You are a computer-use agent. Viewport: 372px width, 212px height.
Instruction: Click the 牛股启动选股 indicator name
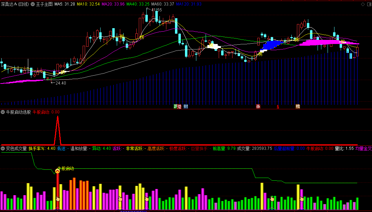pos(18,112)
